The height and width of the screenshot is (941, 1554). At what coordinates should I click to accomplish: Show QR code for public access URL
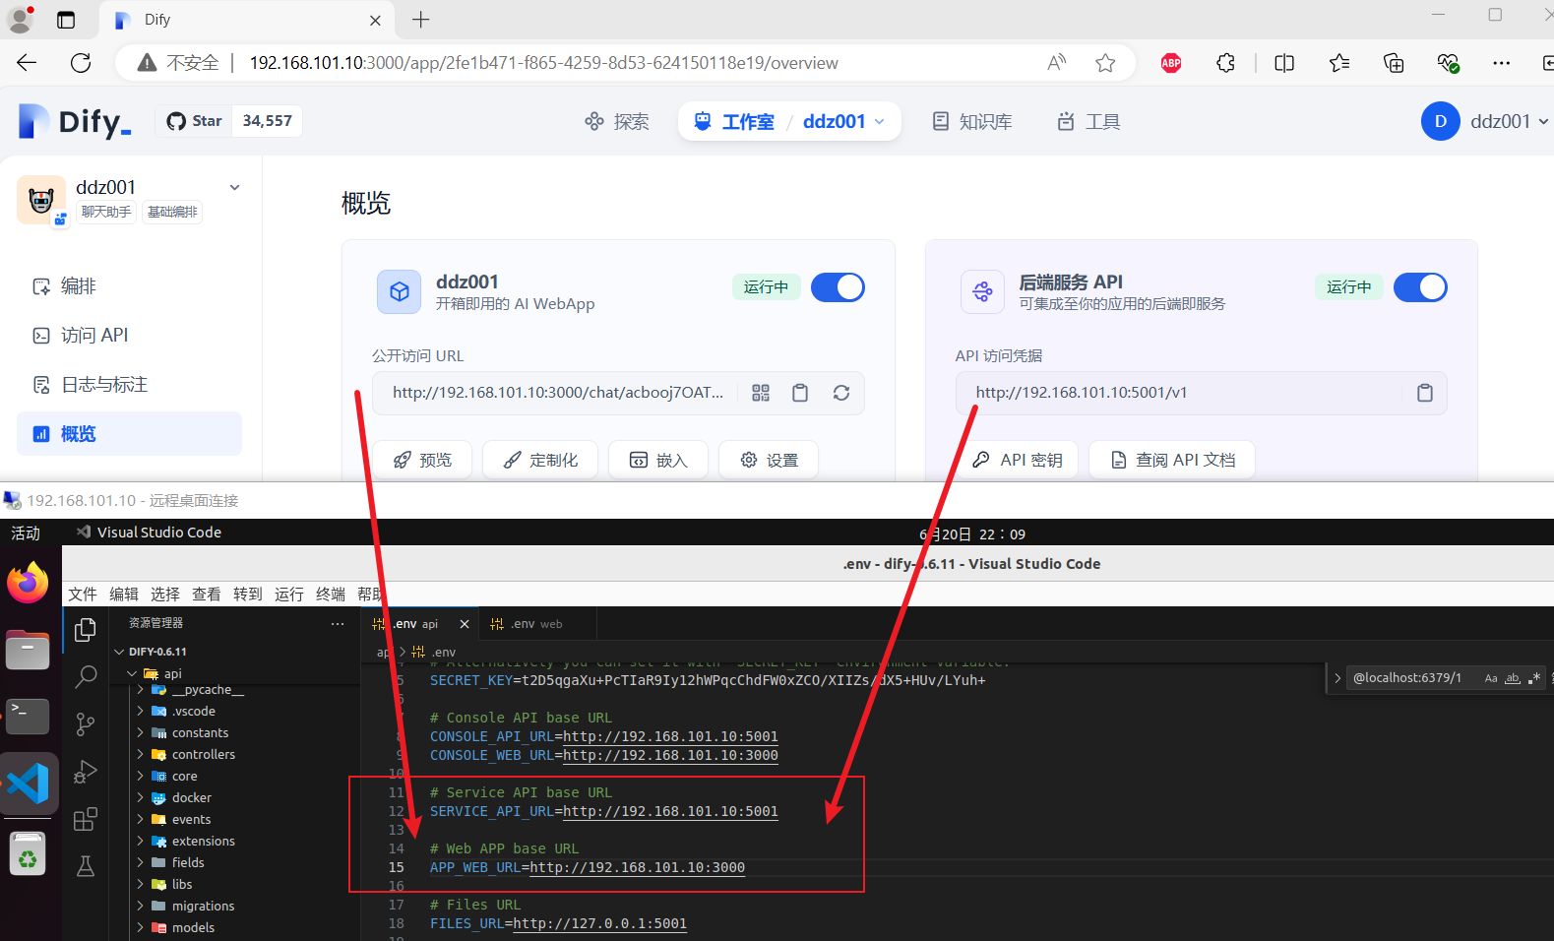click(761, 393)
